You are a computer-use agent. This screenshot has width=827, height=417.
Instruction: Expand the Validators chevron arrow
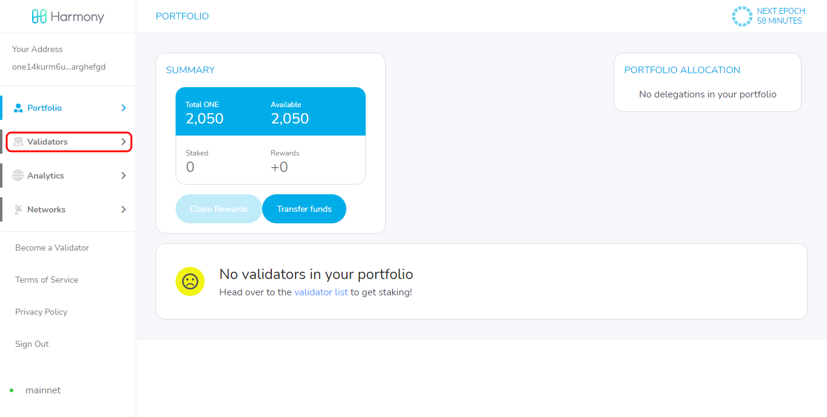tap(124, 142)
